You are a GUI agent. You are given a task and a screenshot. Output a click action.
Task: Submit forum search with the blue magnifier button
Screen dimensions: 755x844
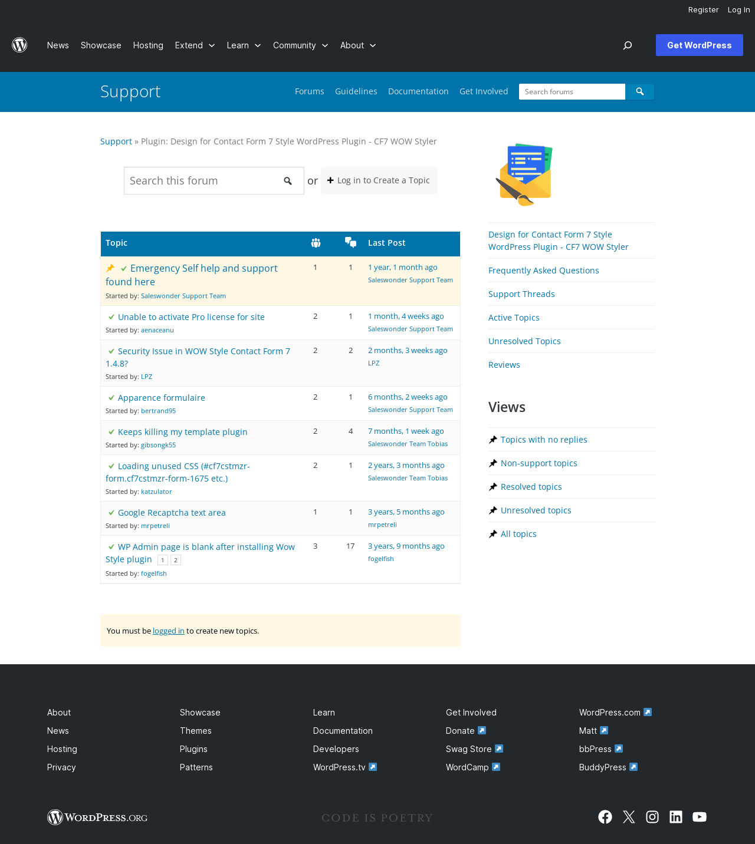(640, 92)
